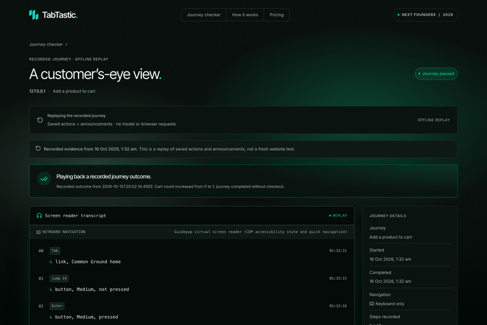487x325 pixels.
Task: Click the headphones icon by Screen reader transcript
Action: click(x=39, y=215)
